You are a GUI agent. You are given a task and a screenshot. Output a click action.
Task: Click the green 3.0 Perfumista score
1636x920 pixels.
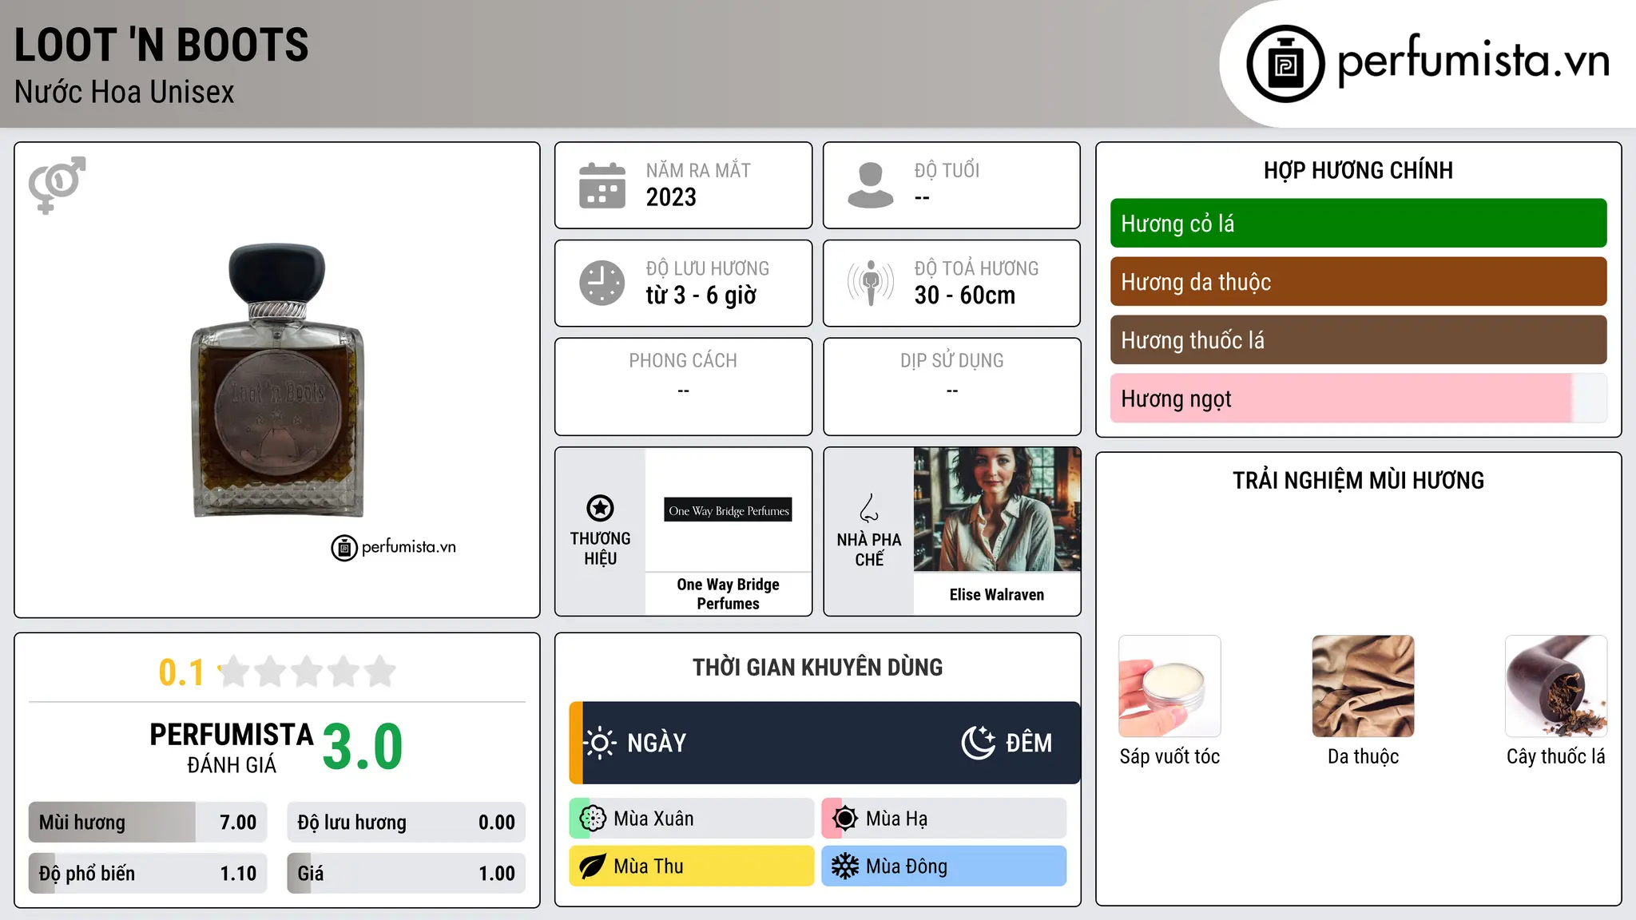pos(363,747)
